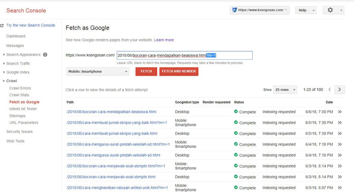Open the Mobile: Smartphone Googlebot type dropdown
Viewport: 354px width, 192px height.
98,72
